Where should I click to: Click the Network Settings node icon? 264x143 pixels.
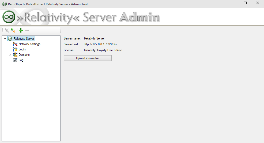pyautogui.click(x=15, y=44)
